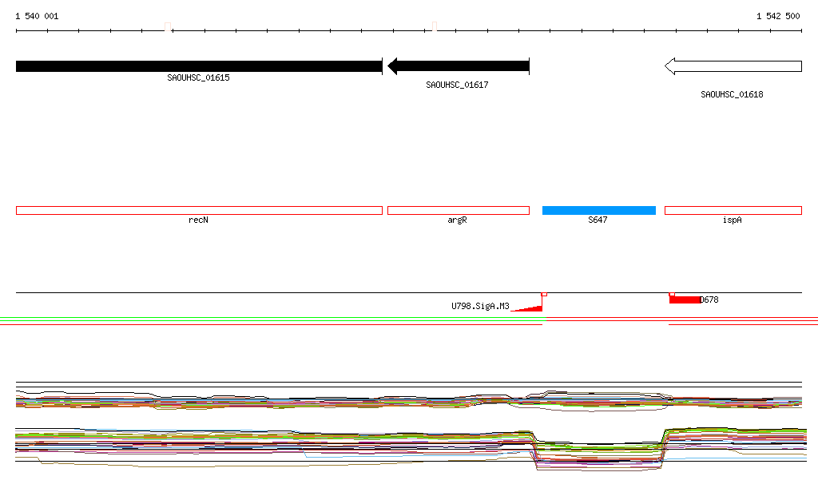Image resolution: width=818 pixels, height=488 pixels.
Task: Select the red-outlined ispA gene box
Action: [733, 210]
